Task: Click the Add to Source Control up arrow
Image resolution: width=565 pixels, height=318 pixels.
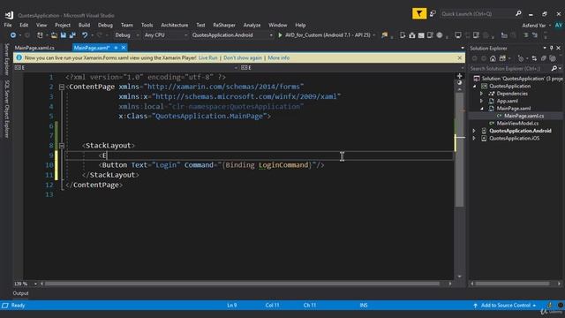Action: pyautogui.click(x=475, y=306)
